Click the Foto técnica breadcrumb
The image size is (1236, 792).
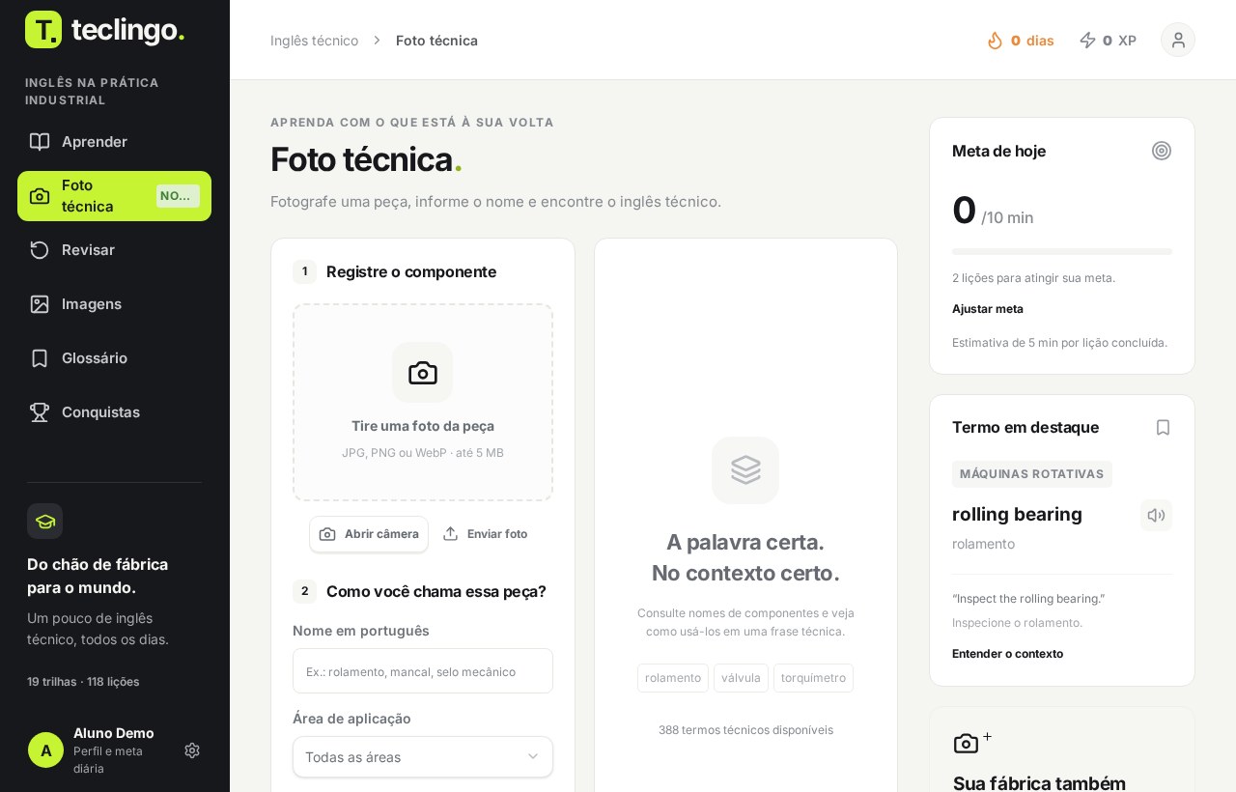tap(436, 41)
